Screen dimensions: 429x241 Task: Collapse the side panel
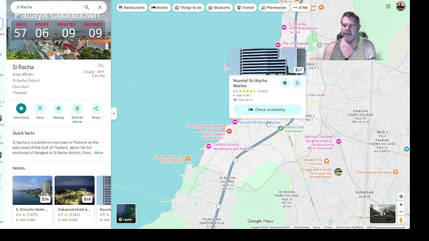[114, 113]
